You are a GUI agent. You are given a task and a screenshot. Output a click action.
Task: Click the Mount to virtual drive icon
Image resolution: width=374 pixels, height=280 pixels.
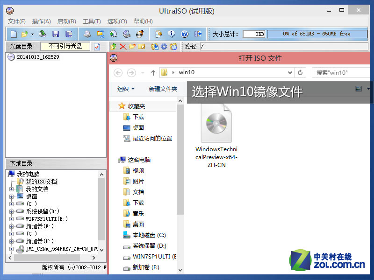click(x=126, y=34)
